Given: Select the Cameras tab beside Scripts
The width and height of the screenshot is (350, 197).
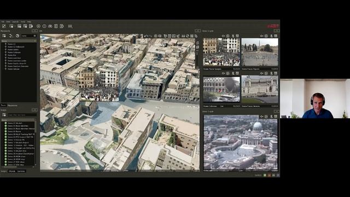Looking at the screenshot, I should 21,171.
